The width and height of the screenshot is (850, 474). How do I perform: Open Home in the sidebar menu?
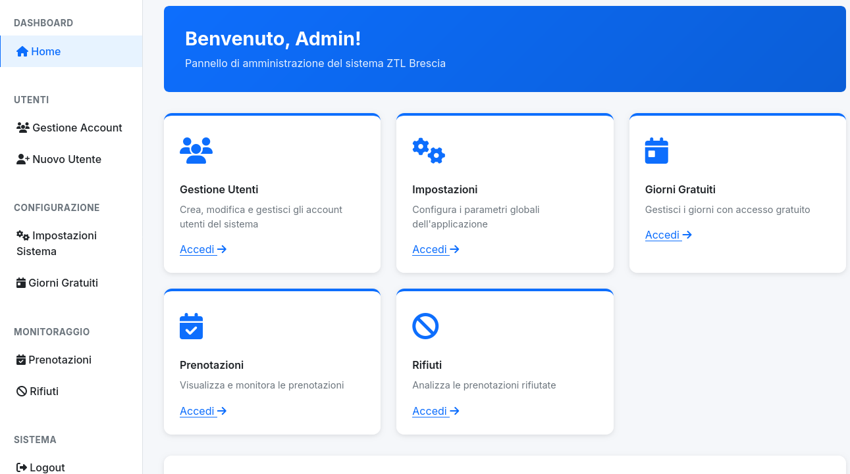(x=71, y=51)
